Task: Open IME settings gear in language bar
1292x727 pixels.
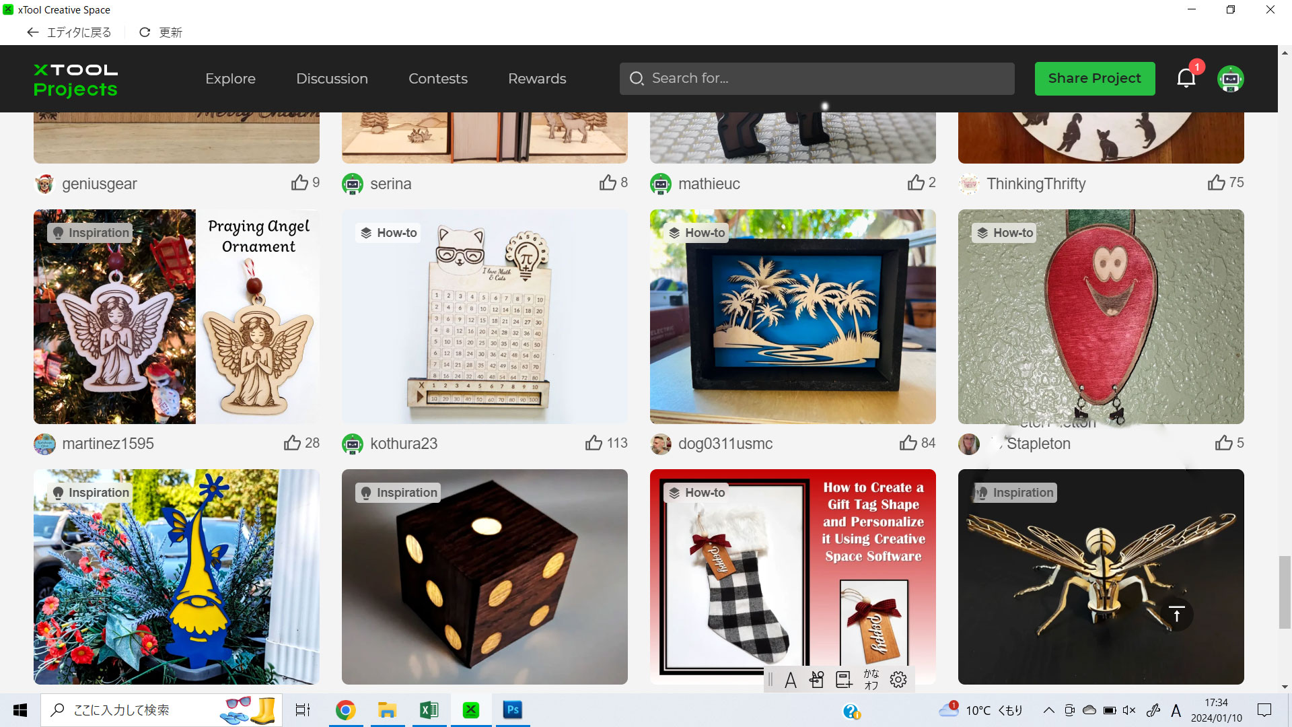Action: pos(898,680)
